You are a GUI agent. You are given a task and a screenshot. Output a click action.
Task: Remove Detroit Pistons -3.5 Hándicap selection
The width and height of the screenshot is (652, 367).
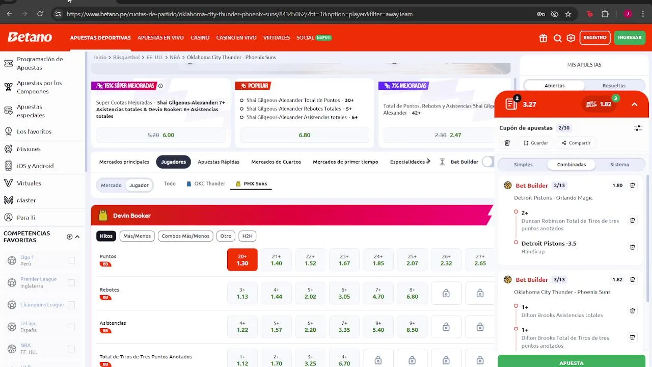pyautogui.click(x=633, y=247)
